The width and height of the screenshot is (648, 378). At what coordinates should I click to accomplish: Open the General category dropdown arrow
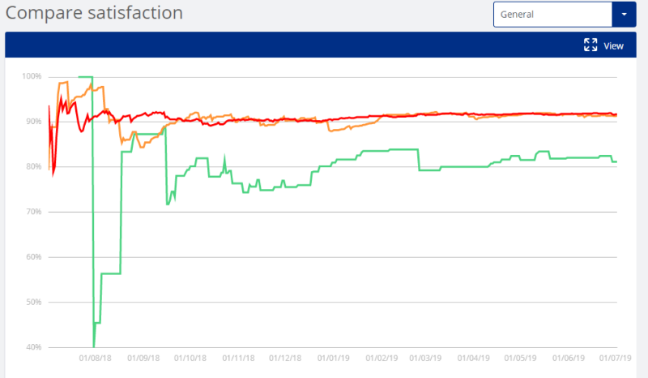click(624, 15)
